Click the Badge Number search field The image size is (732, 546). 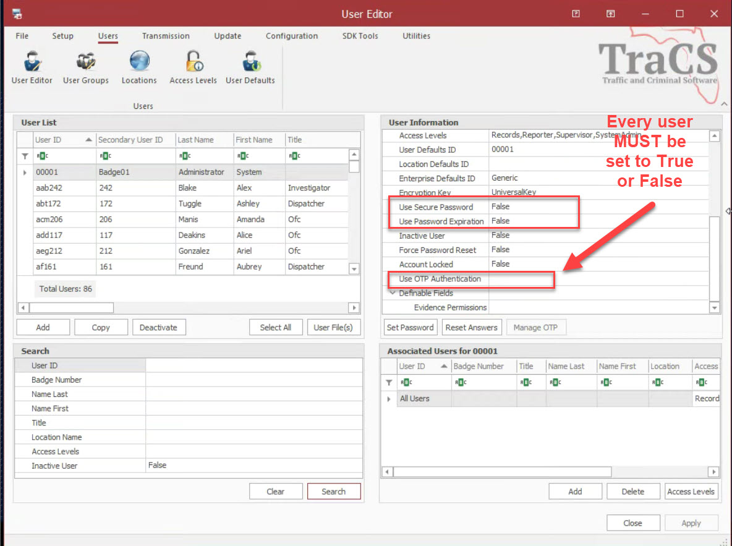[253, 380]
